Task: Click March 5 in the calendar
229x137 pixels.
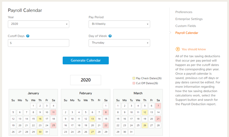Action: pos(145,106)
